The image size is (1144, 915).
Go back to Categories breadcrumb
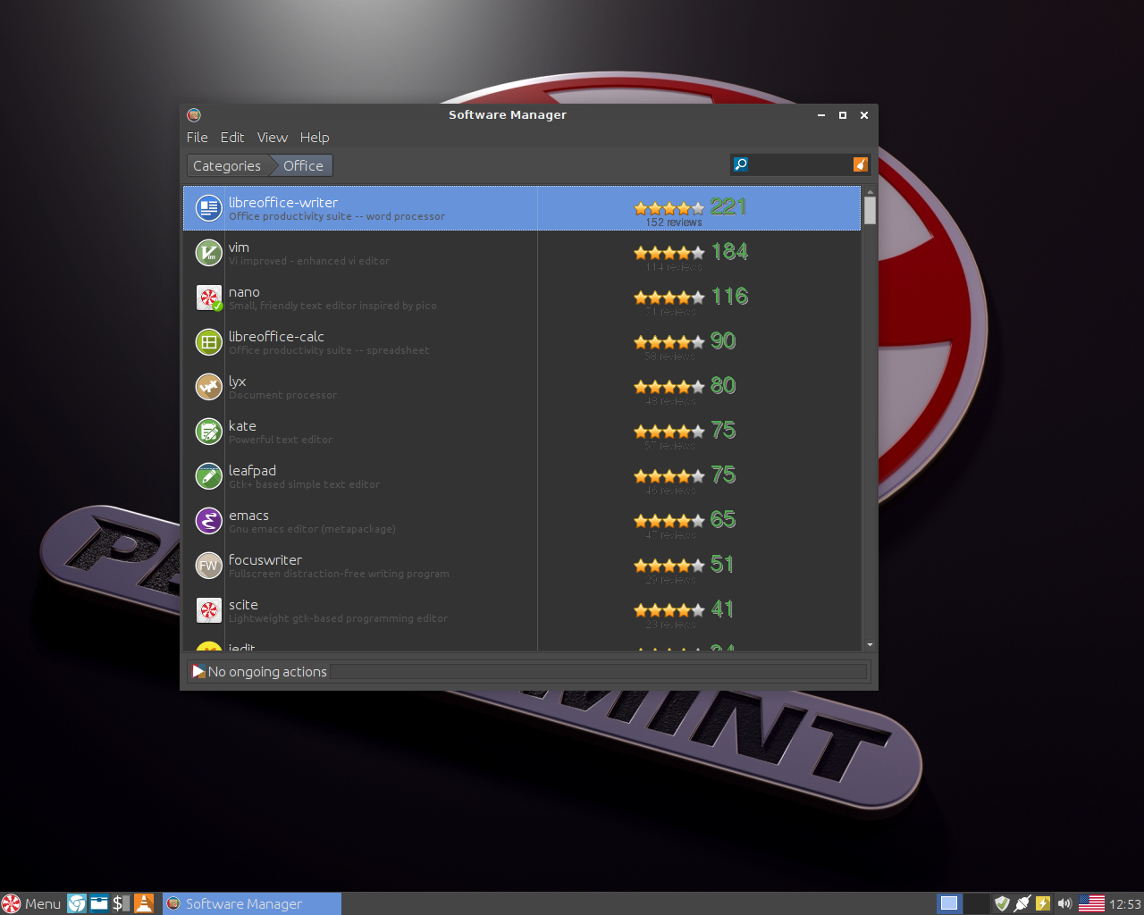(227, 165)
